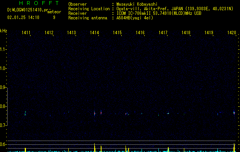Click the echo blip after 1417

168,113
